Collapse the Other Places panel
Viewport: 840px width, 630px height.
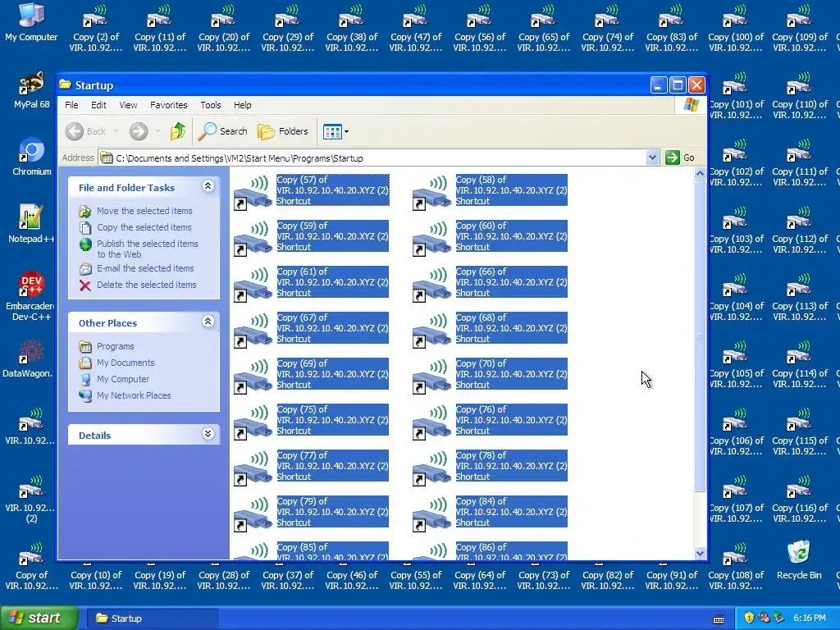tap(208, 322)
